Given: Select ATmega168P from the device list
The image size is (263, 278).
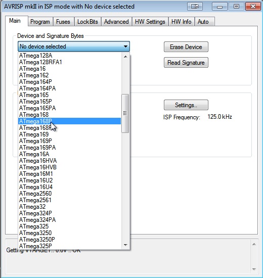Looking at the screenshot, I should coord(69,121).
